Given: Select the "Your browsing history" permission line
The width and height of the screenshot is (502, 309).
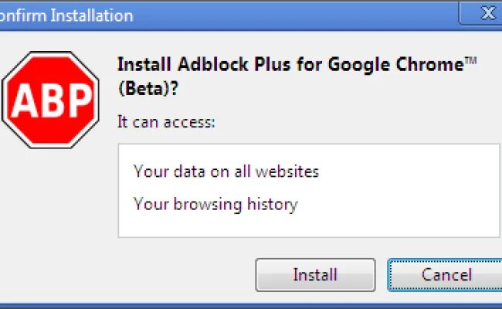Looking at the screenshot, I should pos(215,204).
